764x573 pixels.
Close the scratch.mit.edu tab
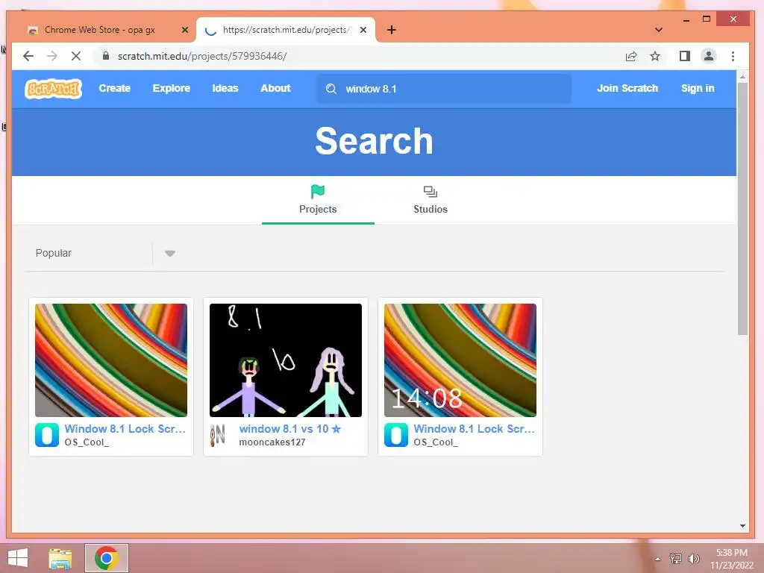(x=363, y=30)
